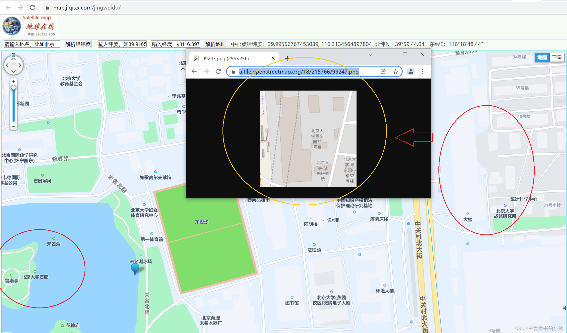Click the place name input field
Image resolution: width=567 pixels, height=333 pixels.
coord(32,44)
